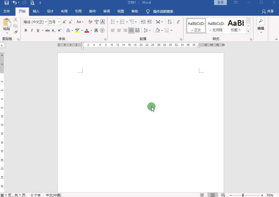Open the borders dropdown arrow
This screenshot has width=279, height=197.
(x=171, y=30)
